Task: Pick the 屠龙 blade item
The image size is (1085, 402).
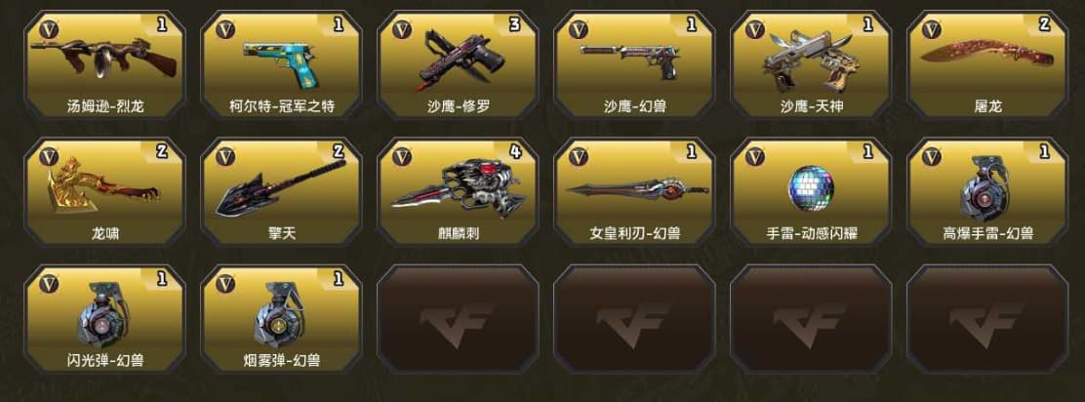Action: pos(987,65)
